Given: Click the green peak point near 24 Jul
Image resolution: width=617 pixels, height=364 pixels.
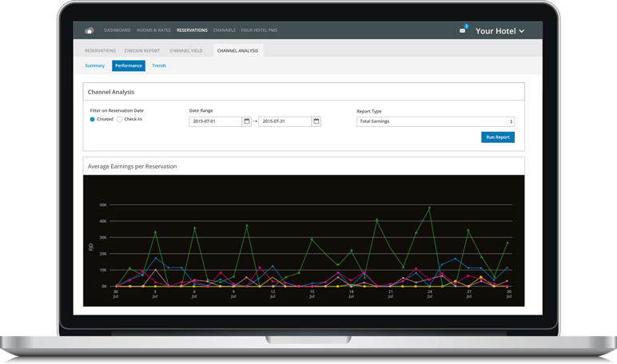Looking at the screenshot, I should pyautogui.click(x=429, y=208).
